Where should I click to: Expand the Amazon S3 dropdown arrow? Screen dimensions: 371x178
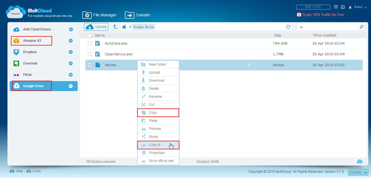[x=71, y=41]
